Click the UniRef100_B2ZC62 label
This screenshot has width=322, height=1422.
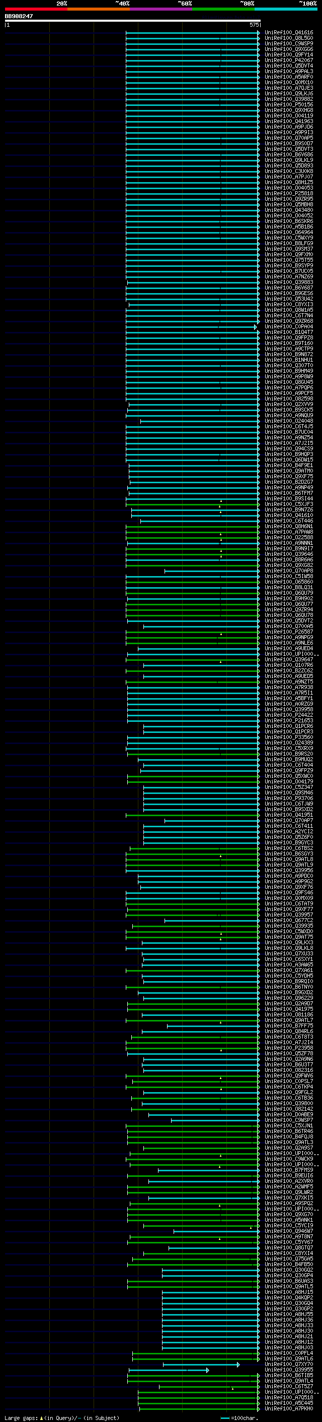(289, 670)
